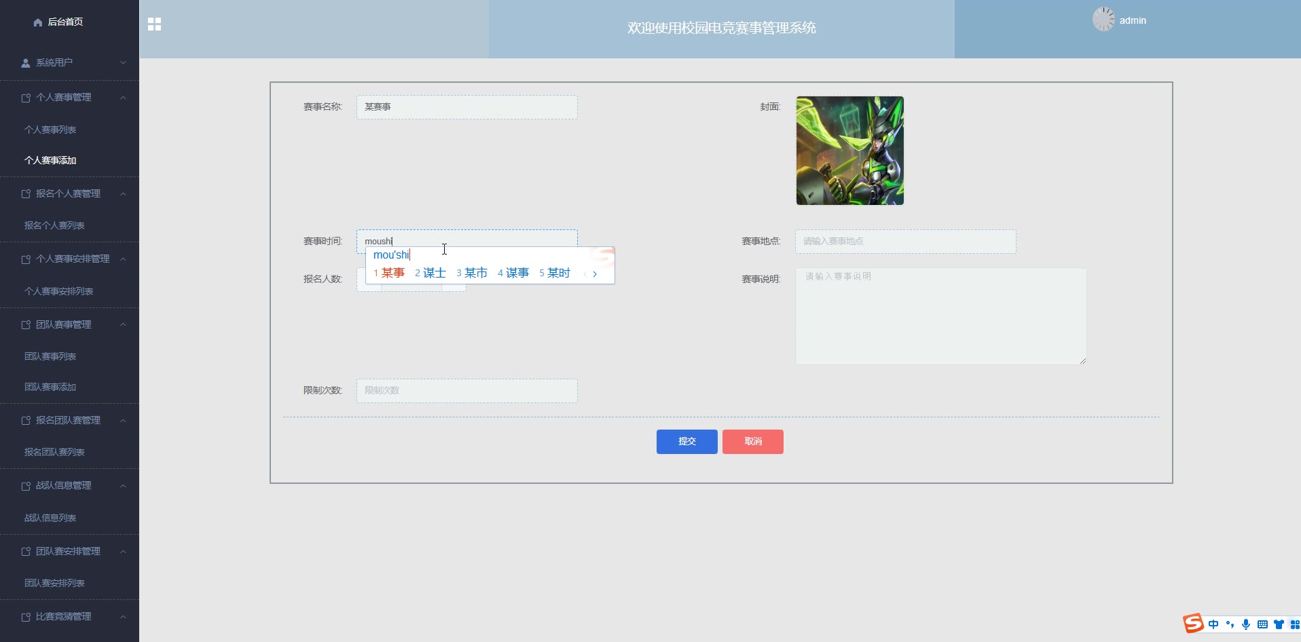Choose IME candidate 1 某事
Image resolution: width=1301 pixels, height=642 pixels.
coord(389,273)
